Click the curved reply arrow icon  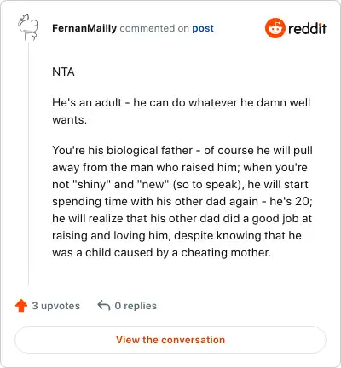(104, 306)
